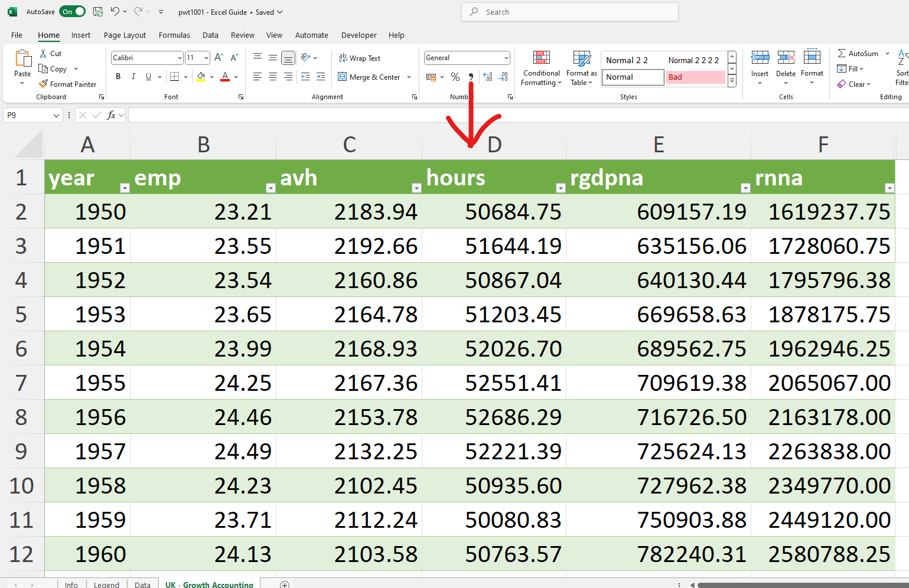Open Conditional Formatting

tap(541, 68)
